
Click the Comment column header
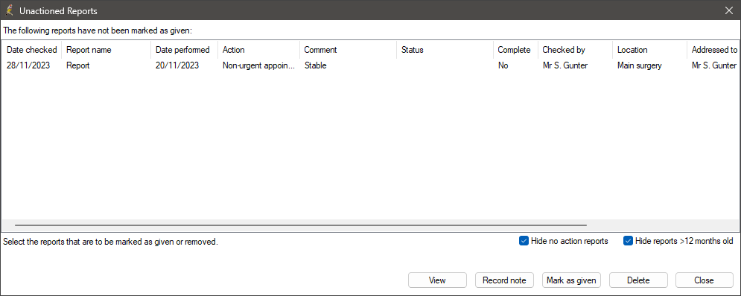pyautogui.click(x=349, y=50)
